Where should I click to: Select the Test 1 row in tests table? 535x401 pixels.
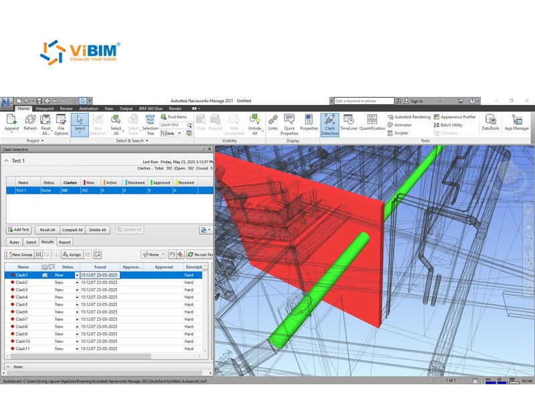tap(110, 190)
